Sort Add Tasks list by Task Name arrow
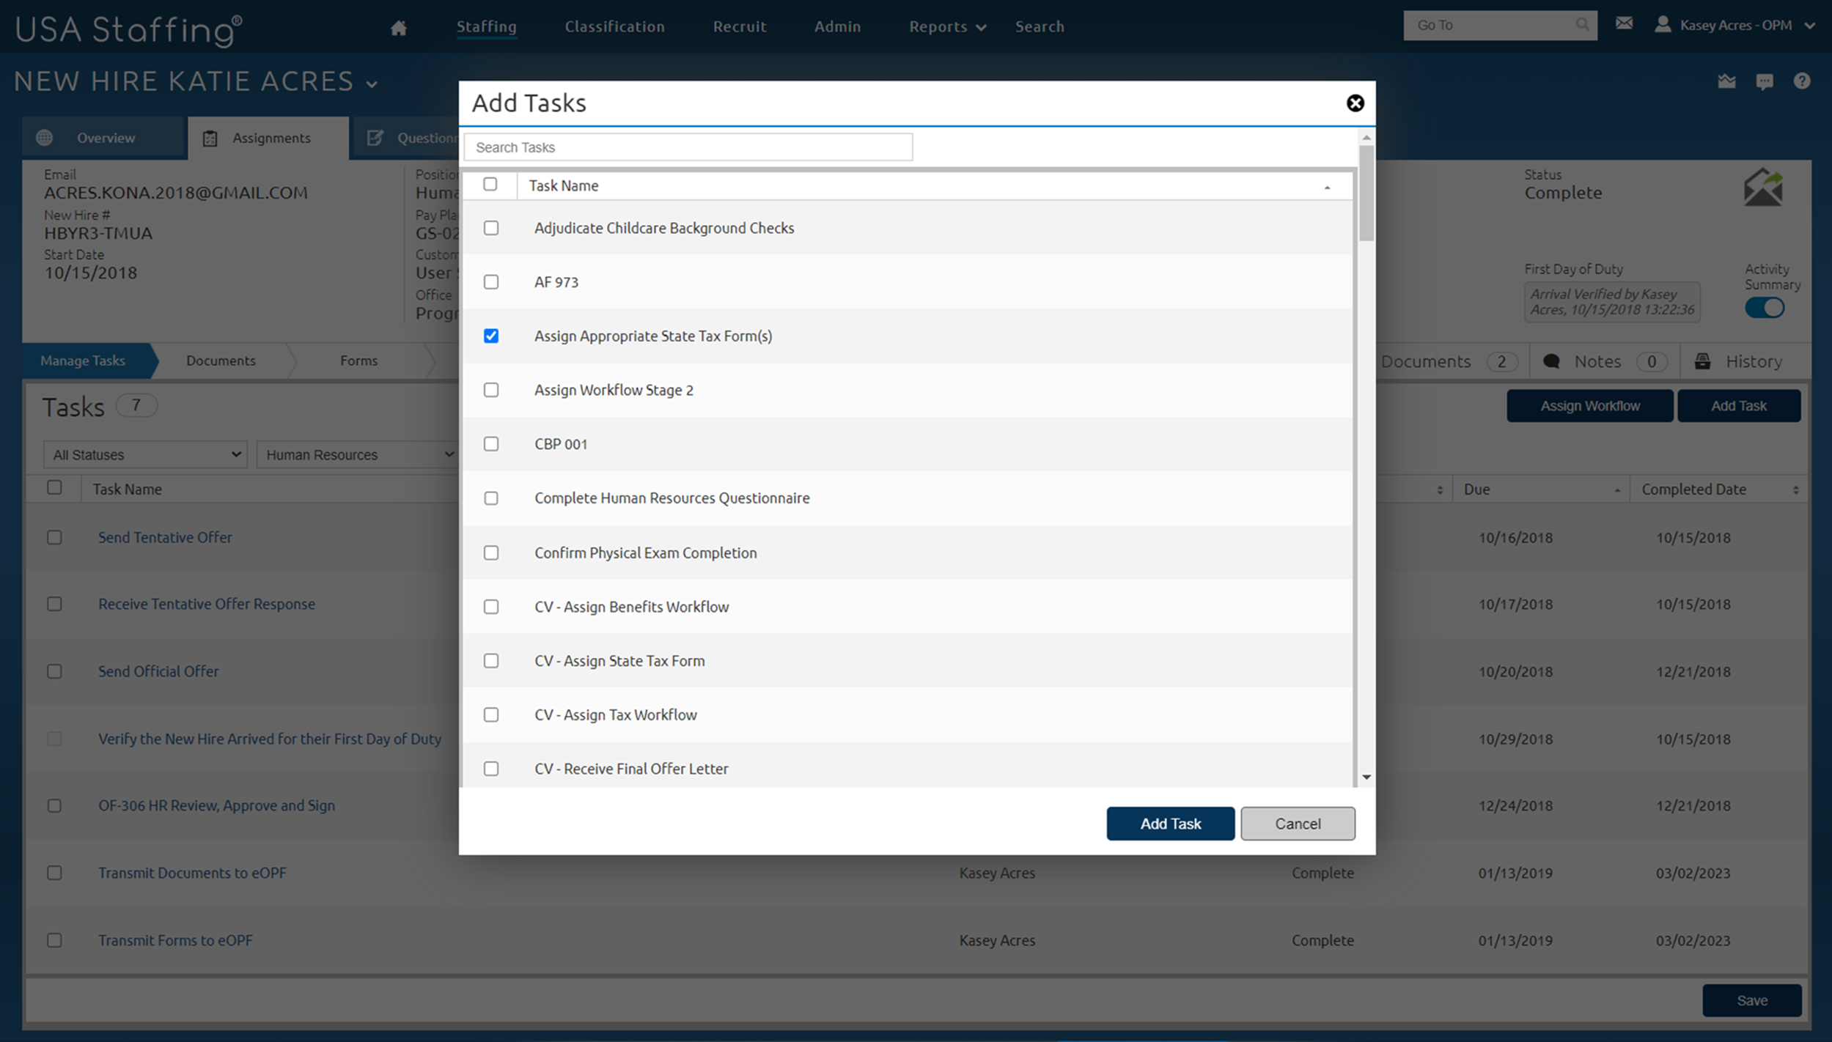 coord(1327,188)
